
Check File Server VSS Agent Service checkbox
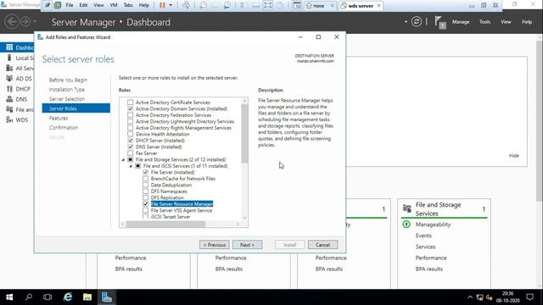point(145,210)
